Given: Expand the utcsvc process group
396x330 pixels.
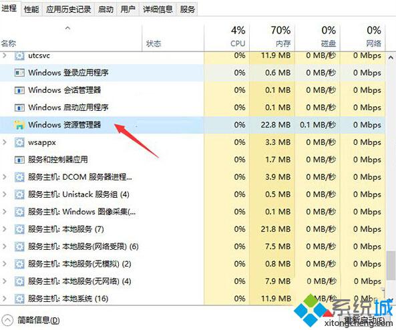Looking at the screenshot, I should pos(5,55).
